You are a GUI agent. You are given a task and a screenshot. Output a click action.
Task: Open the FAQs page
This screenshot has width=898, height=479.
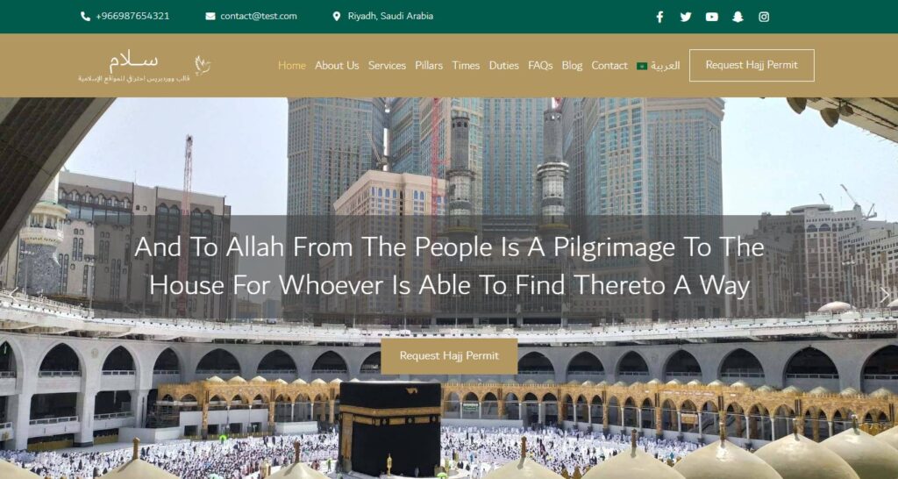(540, 66)
